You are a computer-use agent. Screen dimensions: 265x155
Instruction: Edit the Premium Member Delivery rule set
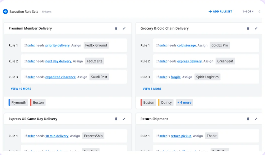click(124, 28)
